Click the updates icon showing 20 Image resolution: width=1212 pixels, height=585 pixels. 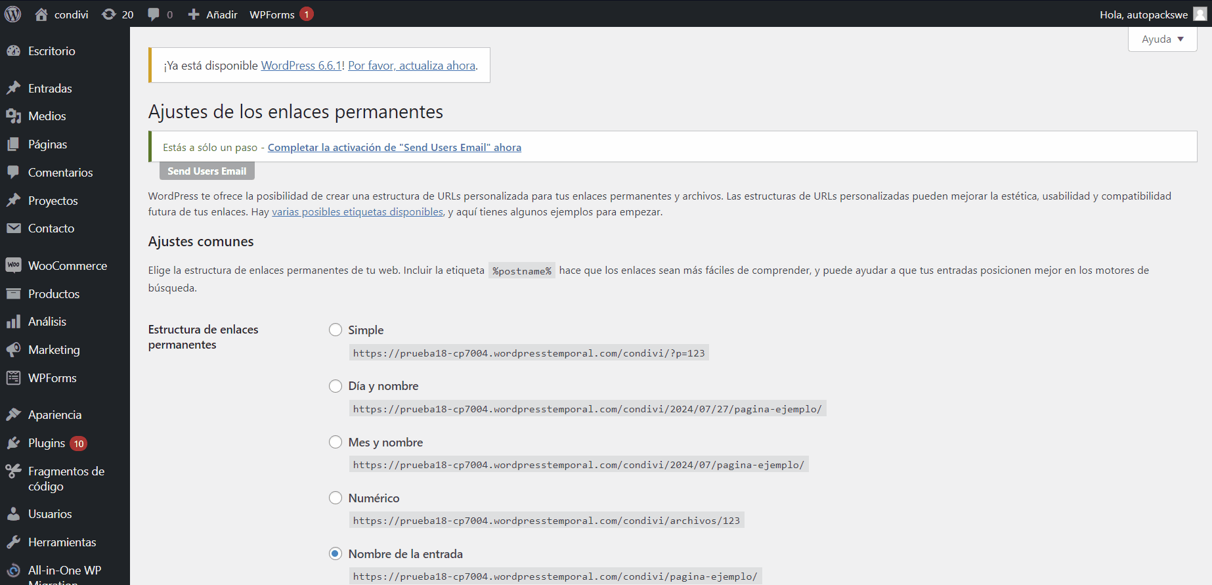(109, 14)
